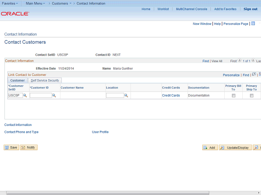Viewport: 261px width, 195px height.
Task: Click Documentation text in grid row
Action: [199, 95]
